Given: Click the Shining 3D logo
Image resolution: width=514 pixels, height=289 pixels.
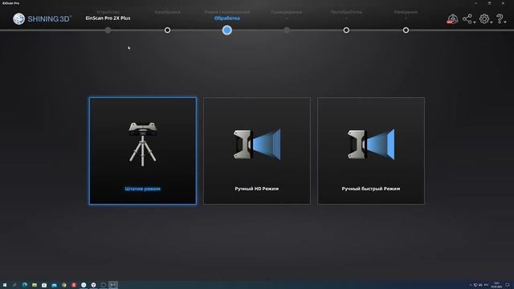Looking at the screenshot, I should pos(42,18).
